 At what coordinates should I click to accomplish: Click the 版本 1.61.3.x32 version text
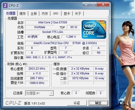pos(35,103)
